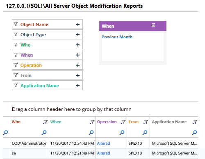
Task: Open the Previous Month link
Action: [117, 37]
